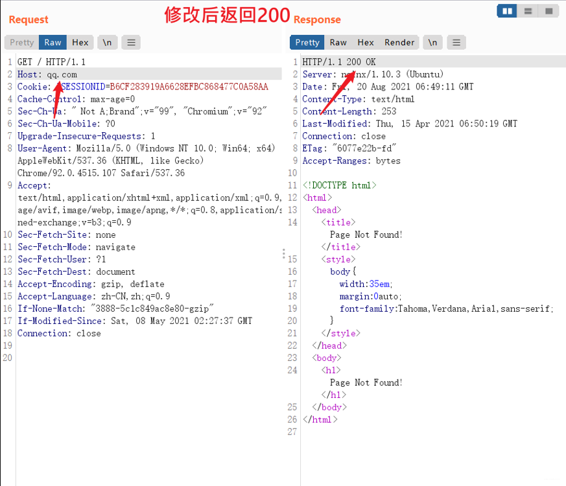Click the Sec-Fetch-User: ?1 line
566x486 pixels.
tap(62, 259)
